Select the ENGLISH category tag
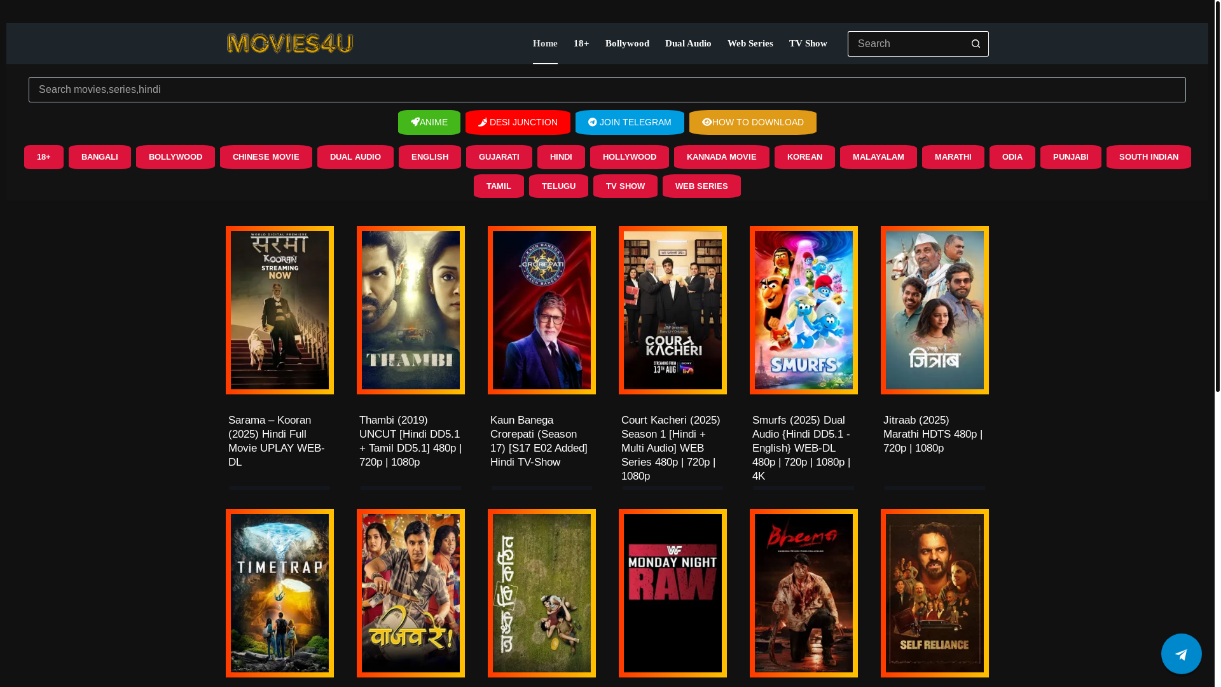 (430, 157)
